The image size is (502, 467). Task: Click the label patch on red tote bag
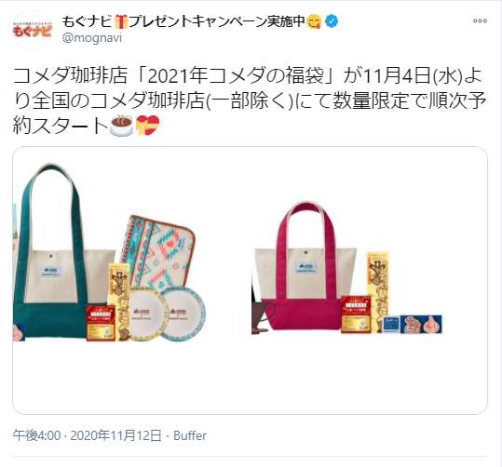pyautogui.click(x=305, y=268)
